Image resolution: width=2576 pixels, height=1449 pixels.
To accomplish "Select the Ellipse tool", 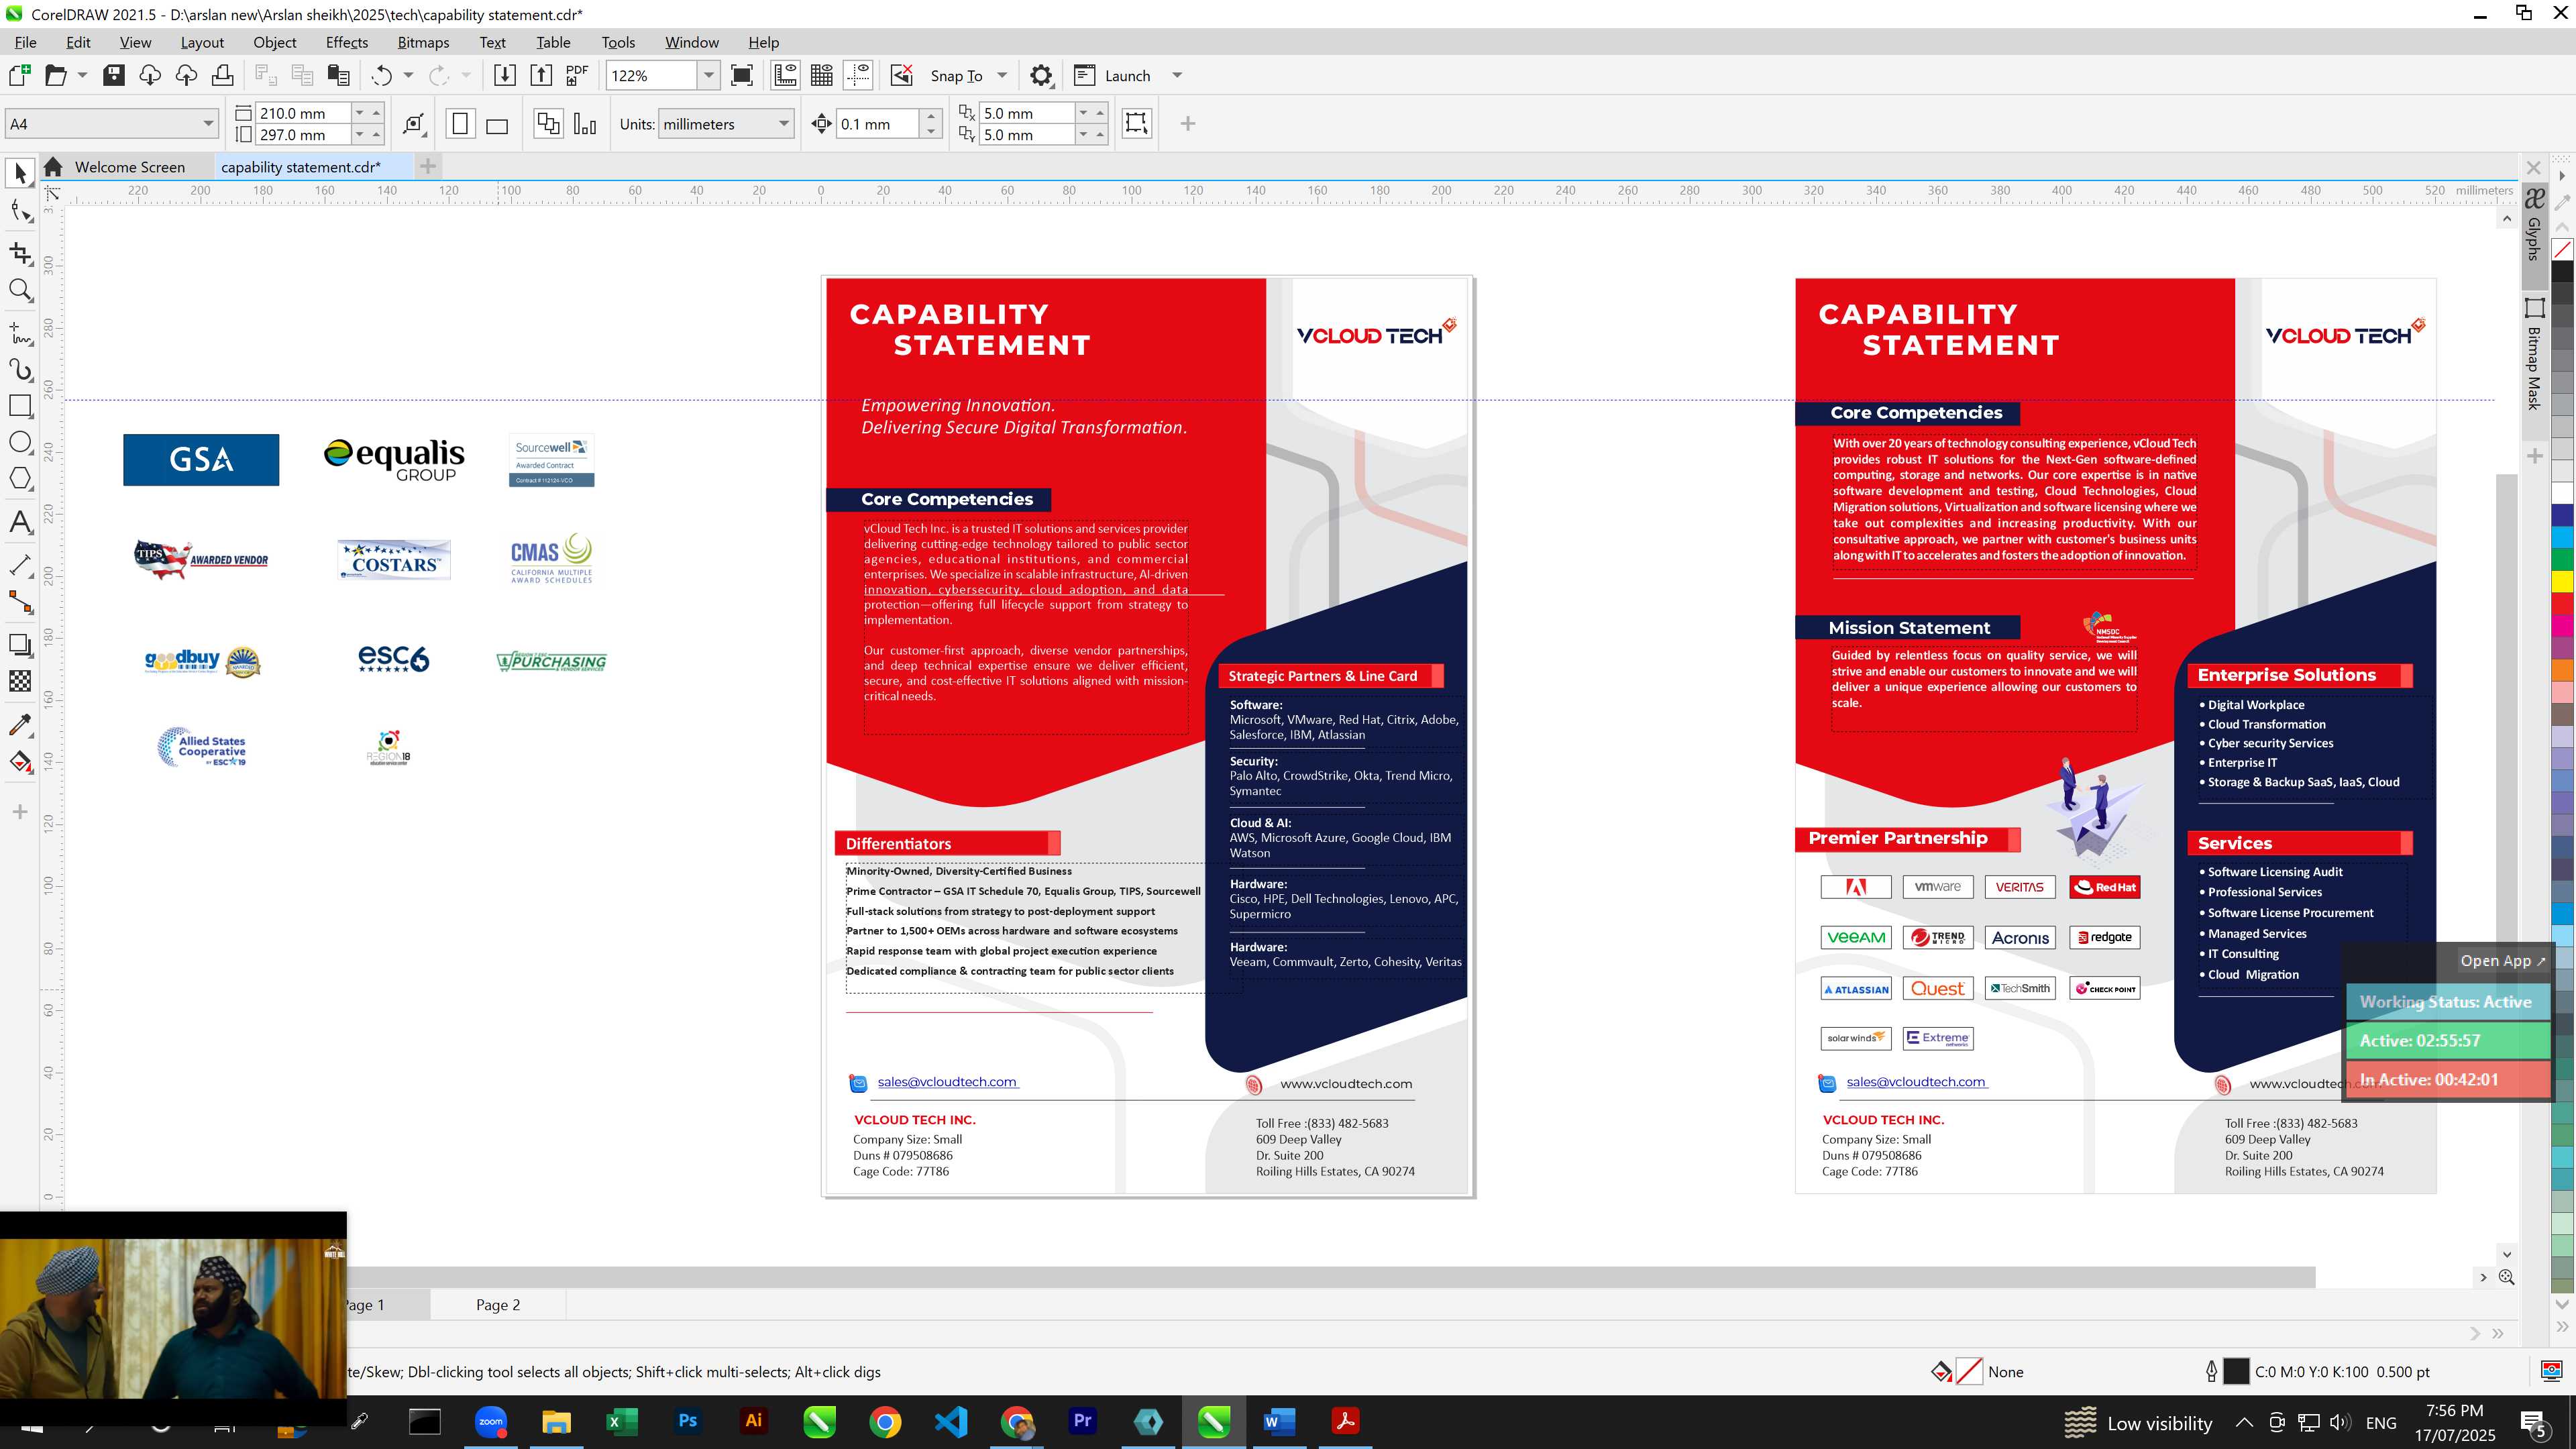I will click(20, 443).
